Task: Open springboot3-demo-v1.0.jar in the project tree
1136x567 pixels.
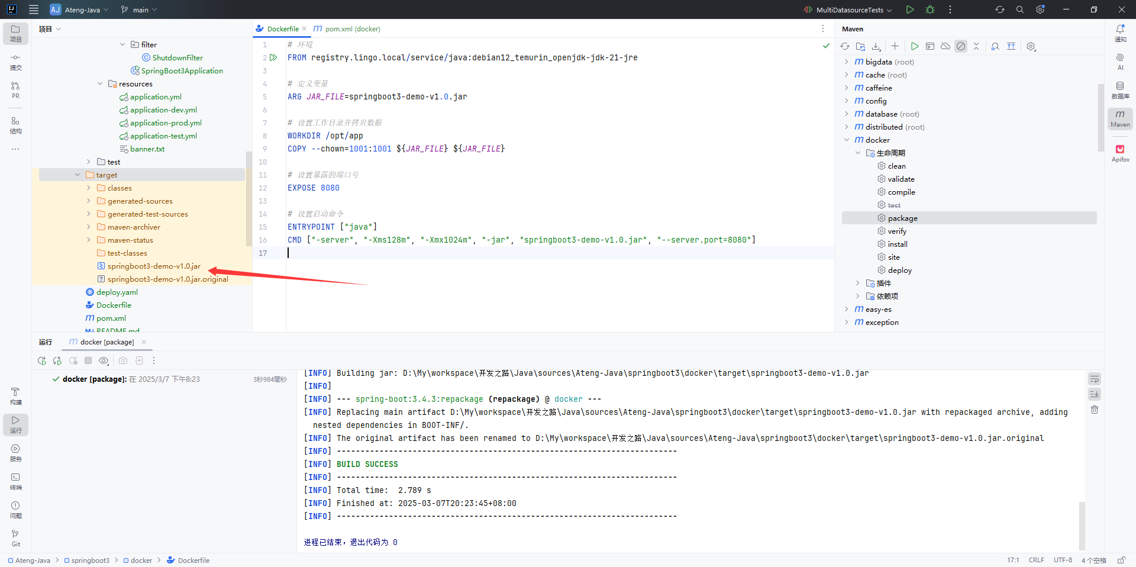Action: tap(154, 266)
